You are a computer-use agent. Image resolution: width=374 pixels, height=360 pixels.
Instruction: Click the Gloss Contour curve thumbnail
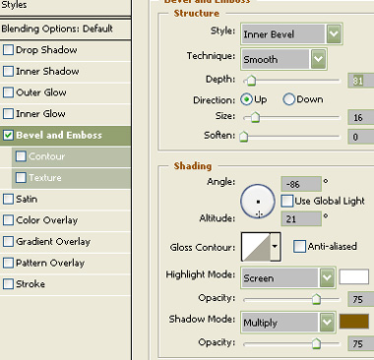[256, 247]
